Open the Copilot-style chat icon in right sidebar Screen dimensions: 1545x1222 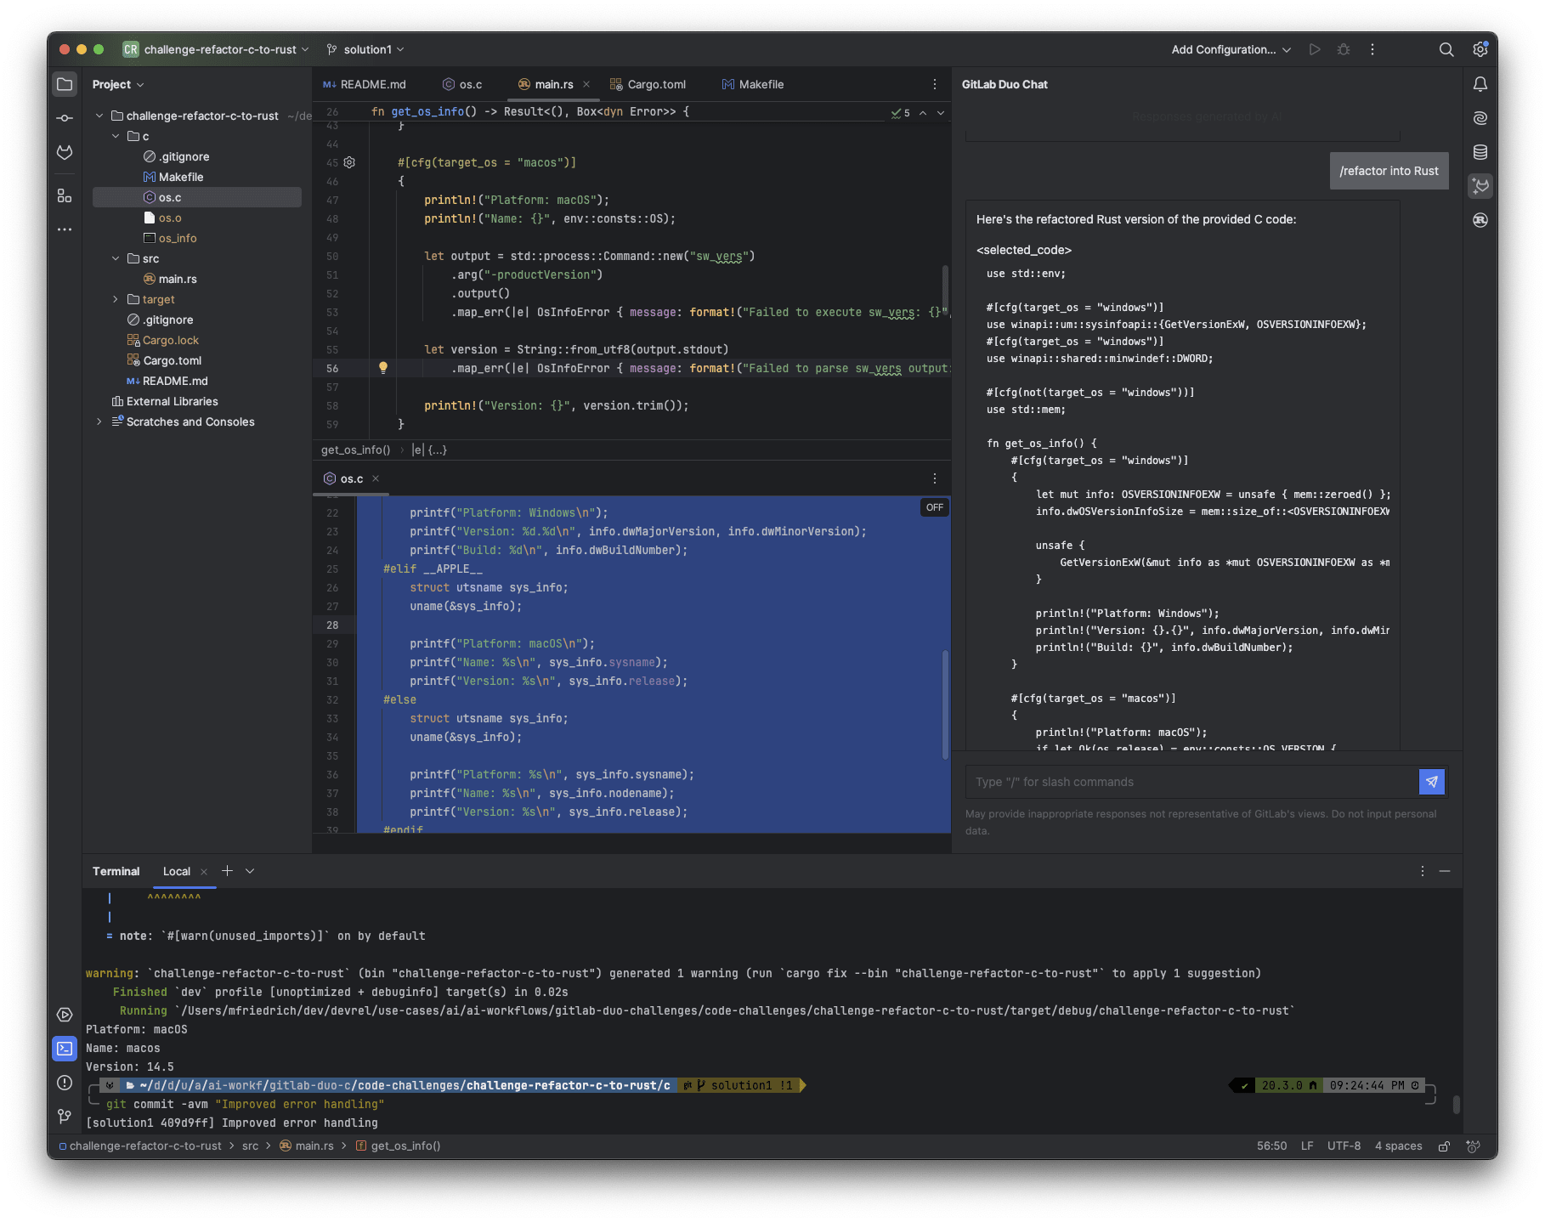tap(1480, 220)
